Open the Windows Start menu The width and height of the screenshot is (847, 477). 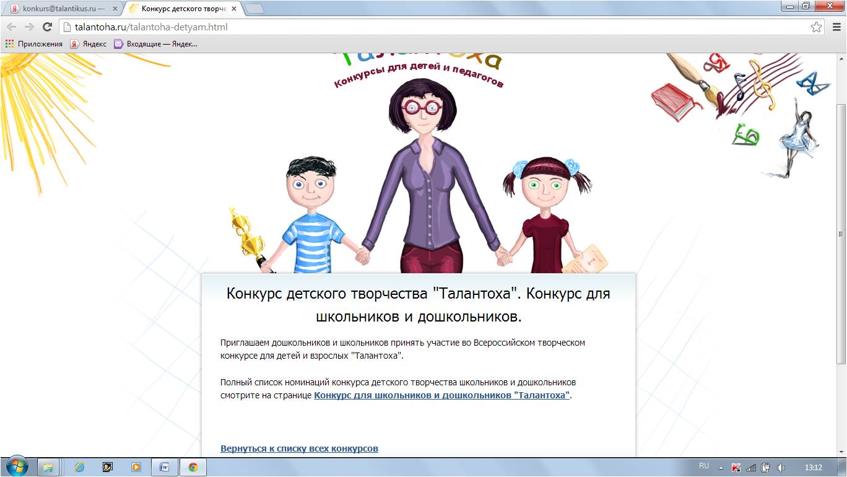point(15,467)
